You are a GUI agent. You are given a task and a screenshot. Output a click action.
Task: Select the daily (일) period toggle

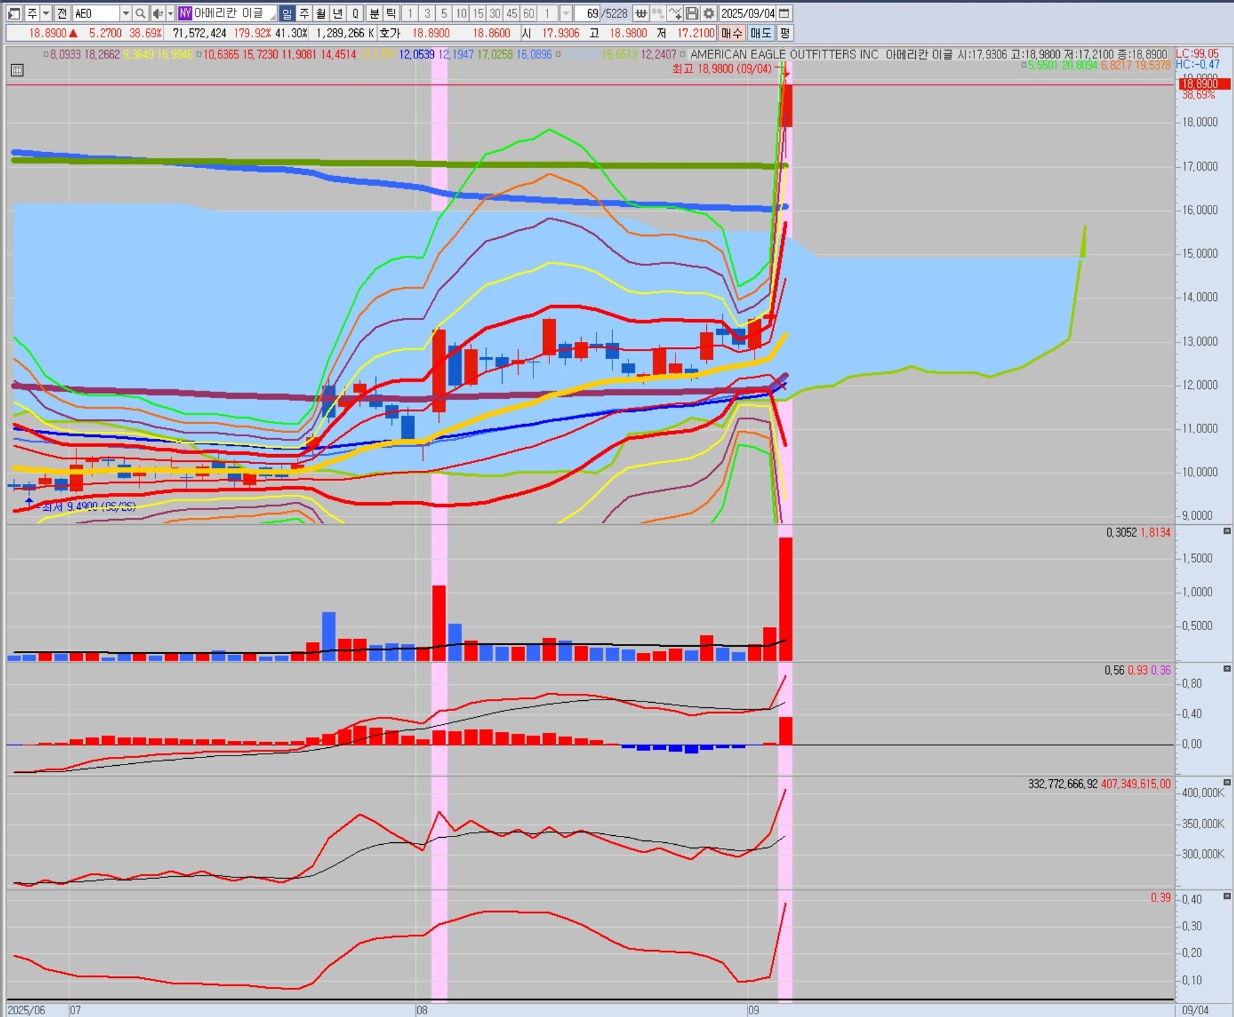(x=287, y=13)
